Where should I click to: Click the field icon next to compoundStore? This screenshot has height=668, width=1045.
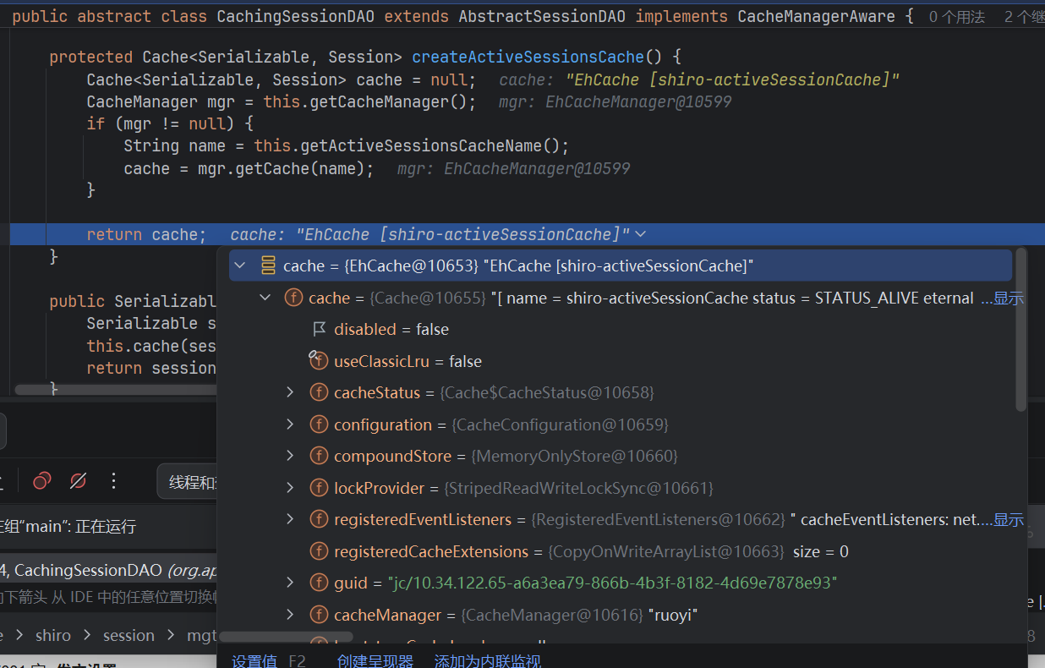[x=319, y=456]
